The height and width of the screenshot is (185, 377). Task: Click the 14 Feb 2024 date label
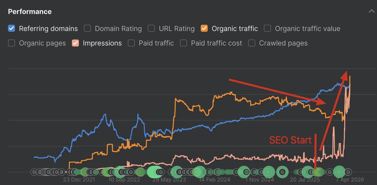[214, 180]
